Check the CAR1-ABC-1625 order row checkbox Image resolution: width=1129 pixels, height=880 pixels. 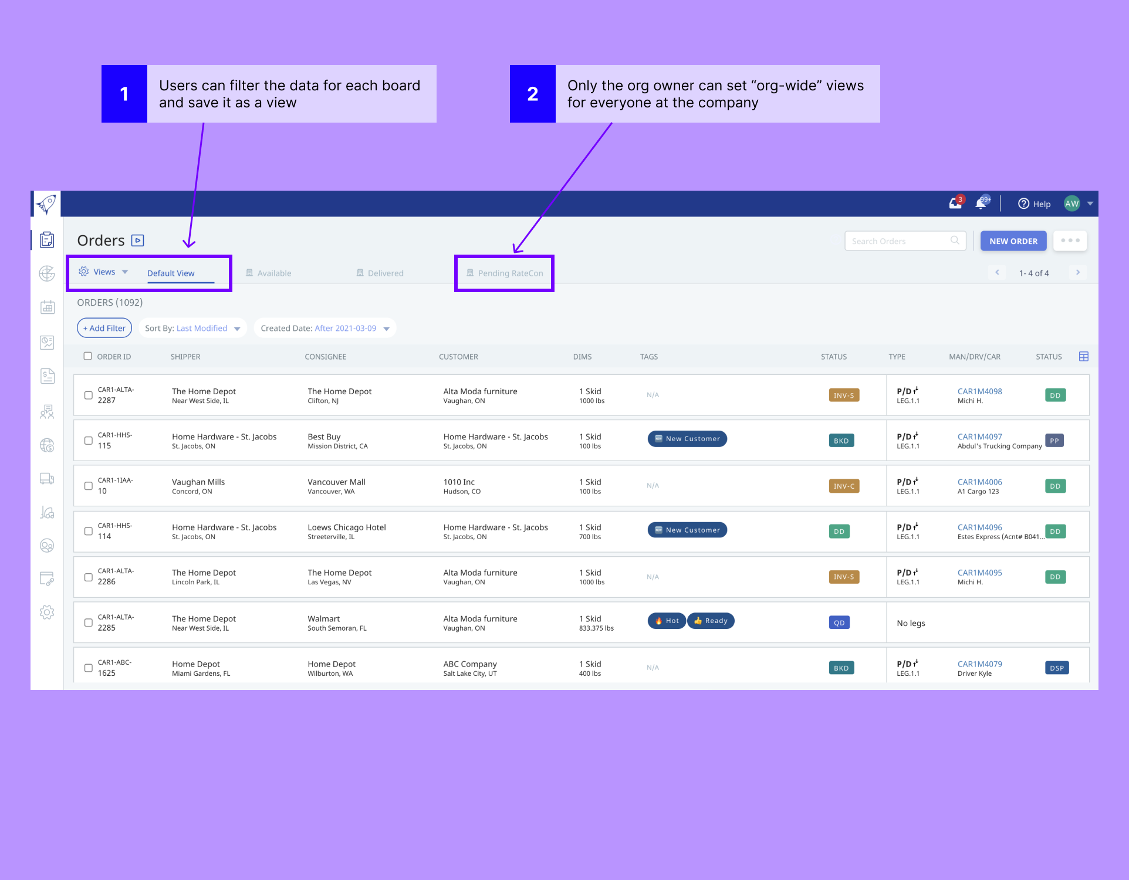[x=88, y=668]
